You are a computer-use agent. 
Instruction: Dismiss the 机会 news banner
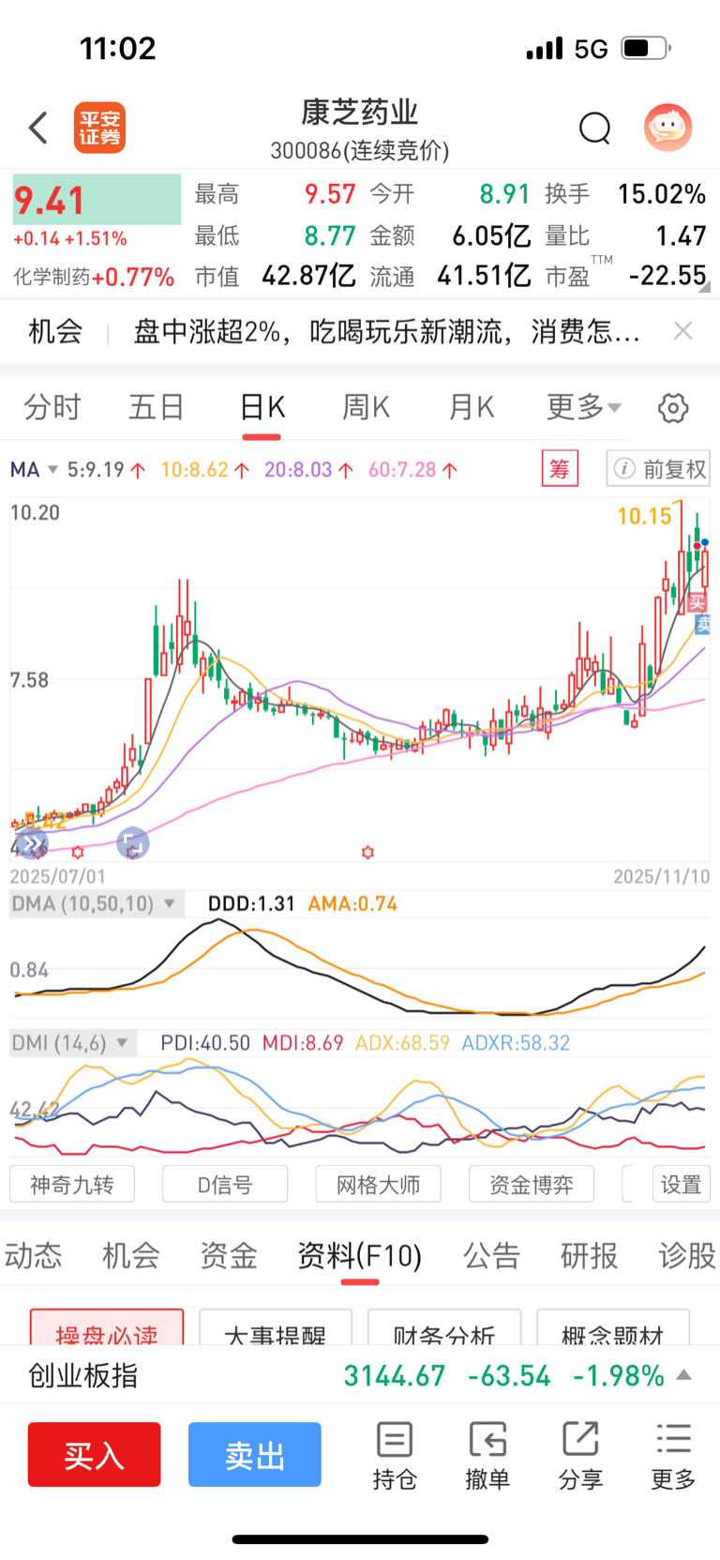click(x=682, y=330)
